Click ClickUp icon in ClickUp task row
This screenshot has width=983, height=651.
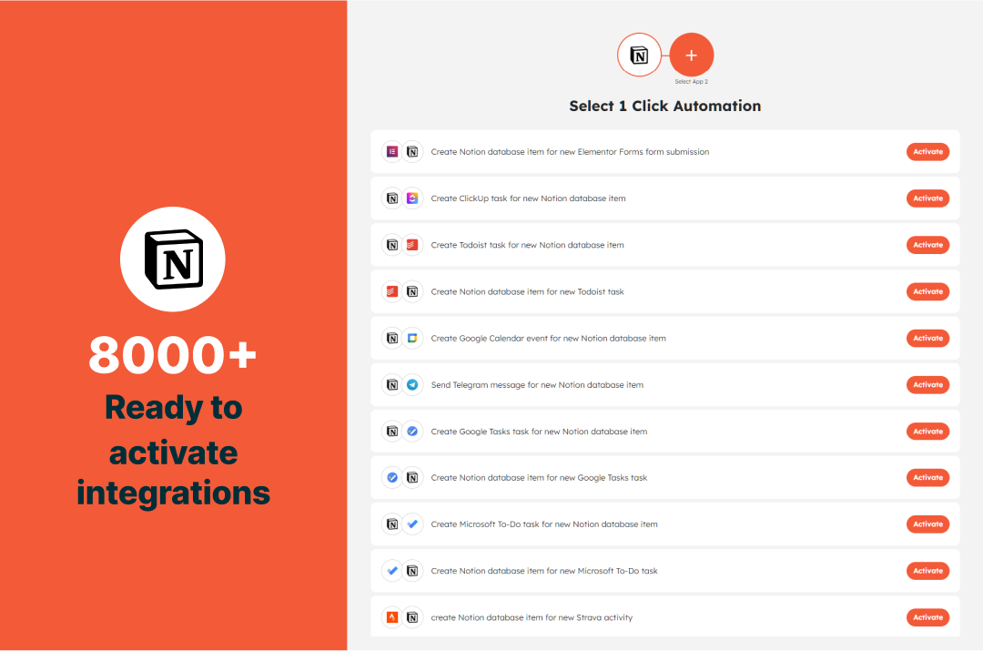pyautogui.click(x=412, y=198)
